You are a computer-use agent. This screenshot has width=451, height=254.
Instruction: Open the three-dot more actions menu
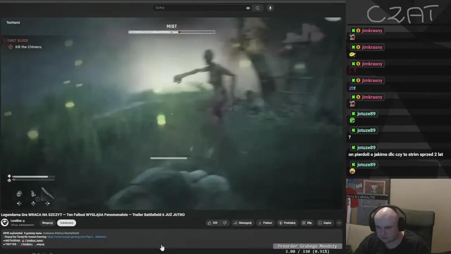[339, 223]
